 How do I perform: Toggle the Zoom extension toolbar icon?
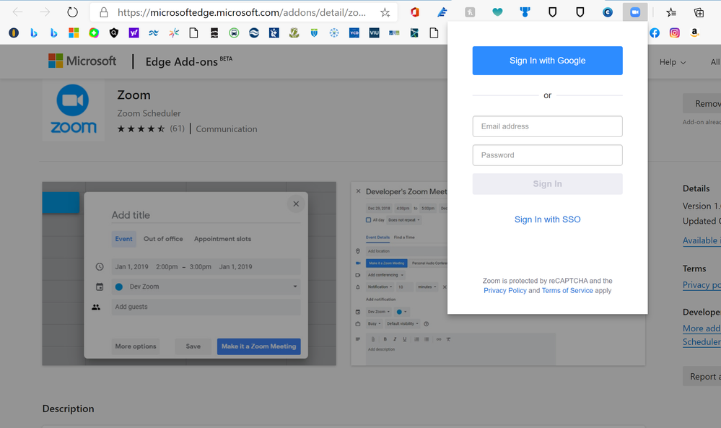click(x=635, y=12)
